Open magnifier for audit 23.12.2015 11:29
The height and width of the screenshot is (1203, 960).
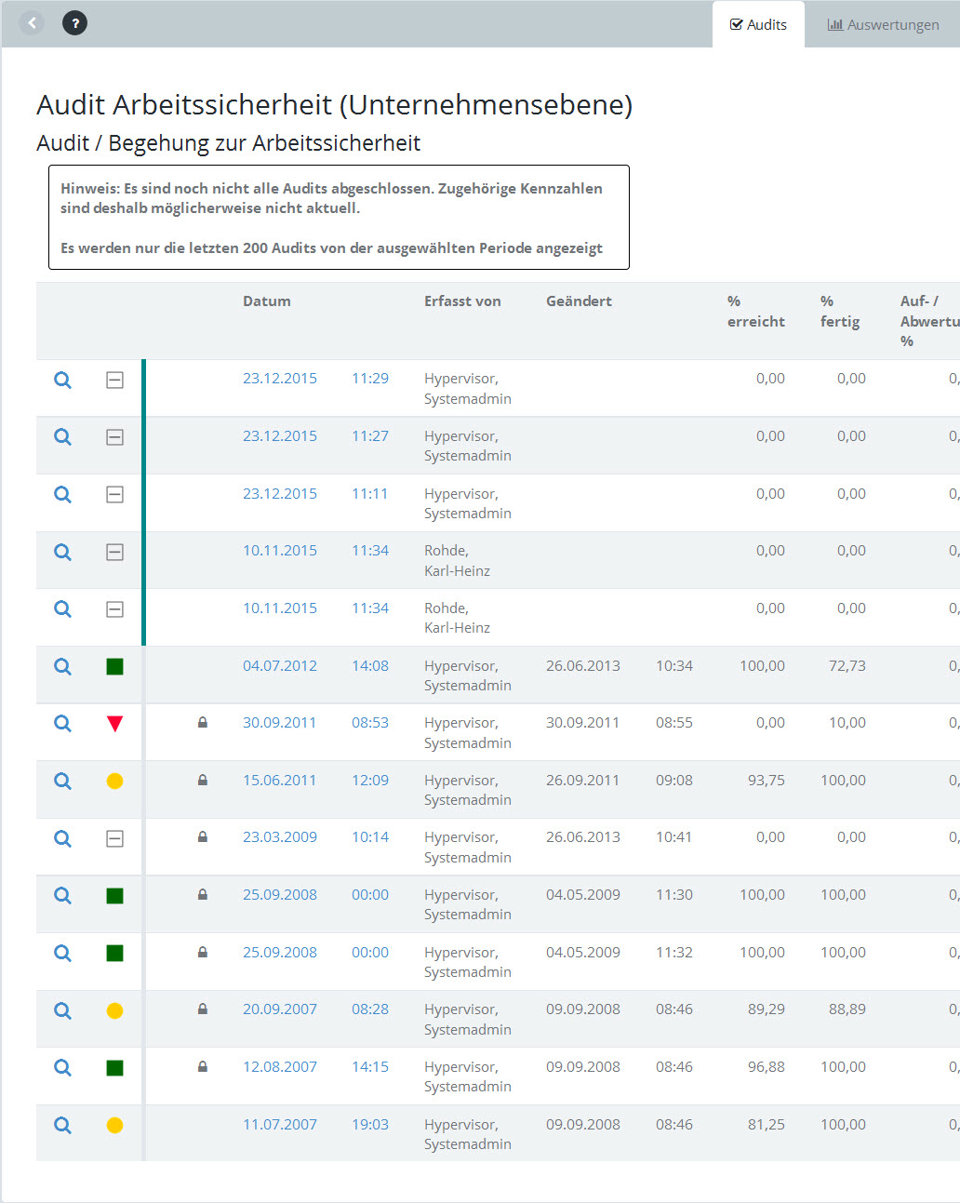62,380
